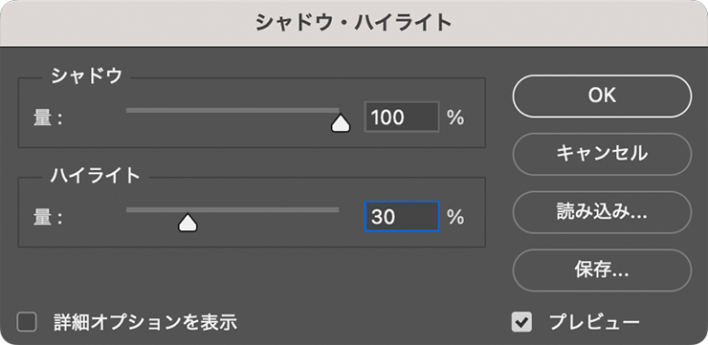Screen dimensions: 708x345
Task: Focus the シャドウ amount field showing 100
Action: [402, 118]
